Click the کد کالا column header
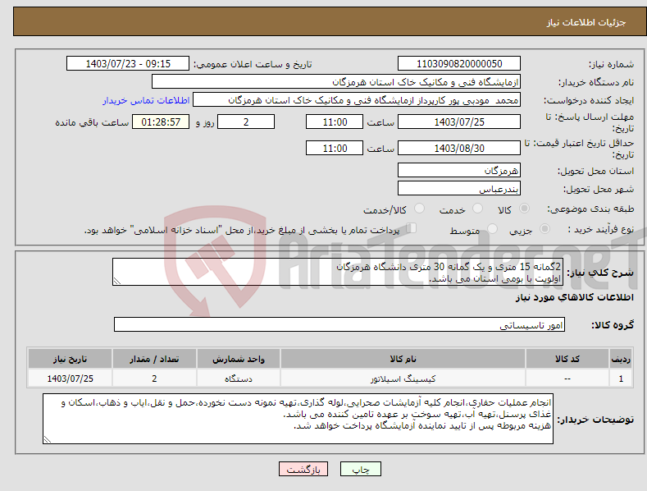Image resolution: width=647 pixels, height=491 pixels. point(567,359)
